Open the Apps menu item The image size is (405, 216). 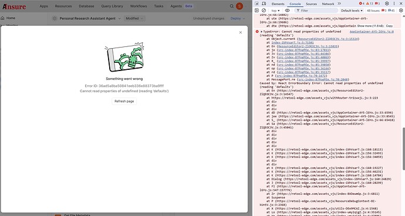[x=43, y=6]
